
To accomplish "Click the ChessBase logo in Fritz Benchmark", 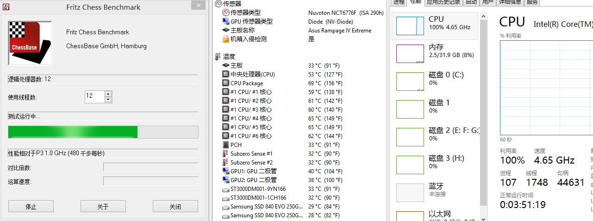I will (x=30, y=43).
